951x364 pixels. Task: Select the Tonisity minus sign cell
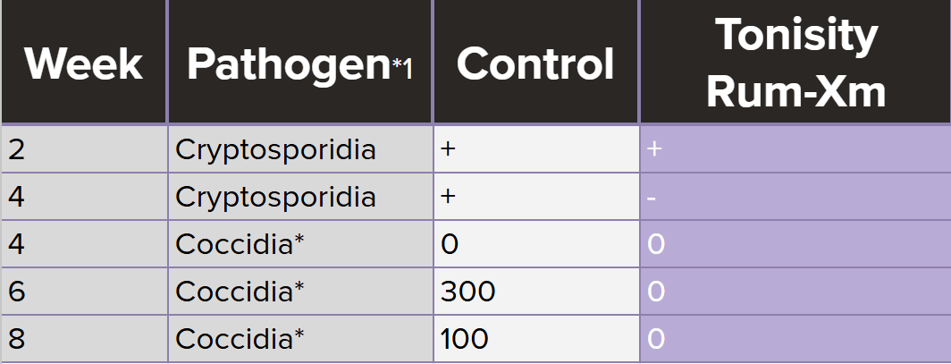652,197
